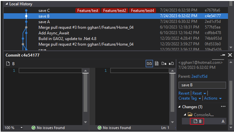This screenshot has height=133, width=234.
Task: Click right diff pane scroll up arrow
Action: click(x=172, y=71)
